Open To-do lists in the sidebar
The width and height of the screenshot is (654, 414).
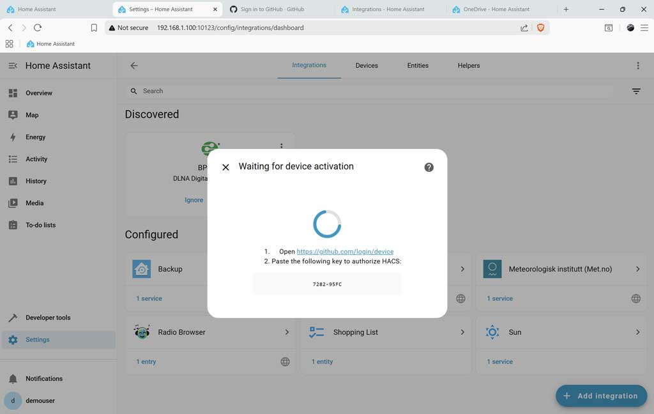coord(58,225)
